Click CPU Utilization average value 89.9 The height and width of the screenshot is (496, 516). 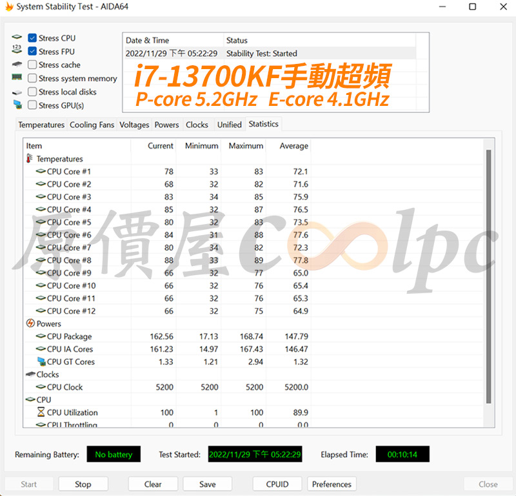[301, 412]
